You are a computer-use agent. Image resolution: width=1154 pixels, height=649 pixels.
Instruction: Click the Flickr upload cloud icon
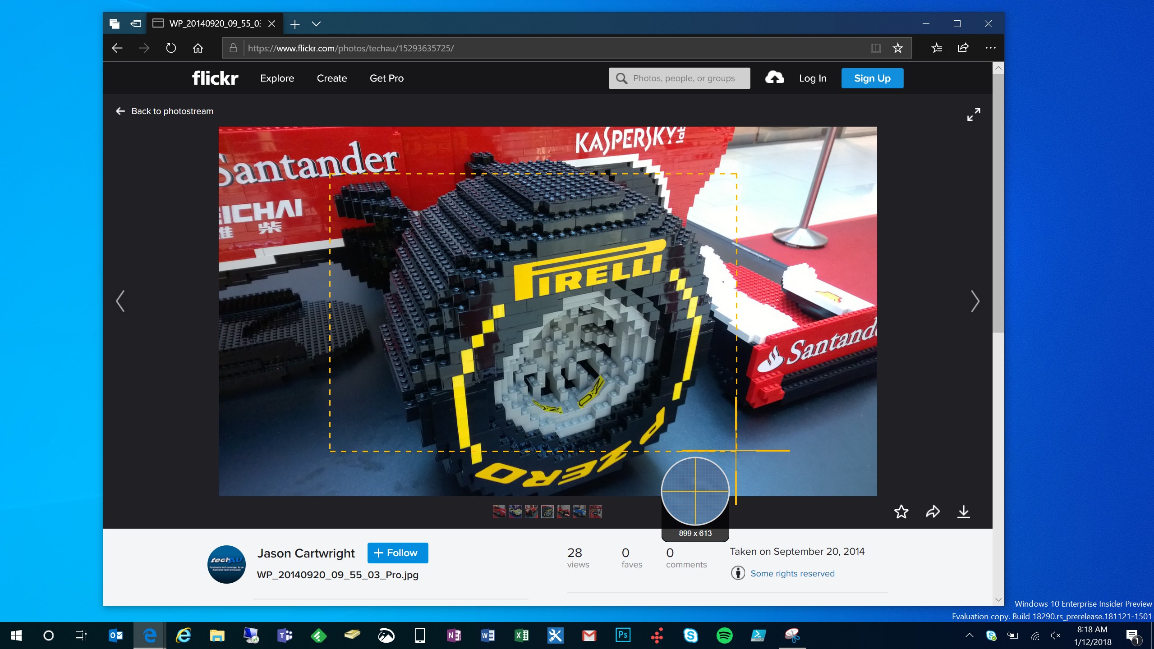pyautogui.click(x=774, y=78)
